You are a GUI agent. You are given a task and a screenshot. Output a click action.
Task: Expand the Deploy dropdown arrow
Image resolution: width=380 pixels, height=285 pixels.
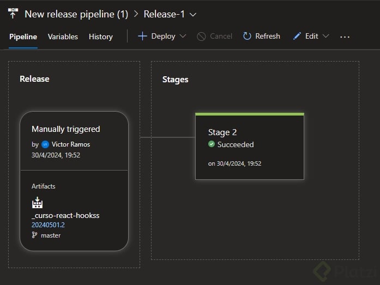click(183, 36)
